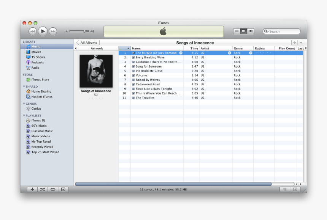Click the All Albums button
Screen dimensions: 327x220
[87, 42]
